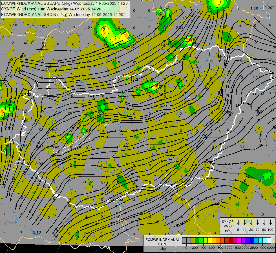Pick the dark red 1000 J/kg swatch
This screenshot has width=276, height=253.
click(x=231, y=241)
